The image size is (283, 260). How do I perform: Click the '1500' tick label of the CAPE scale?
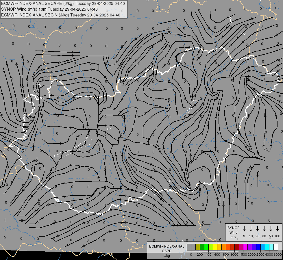[x=243, y=255]
